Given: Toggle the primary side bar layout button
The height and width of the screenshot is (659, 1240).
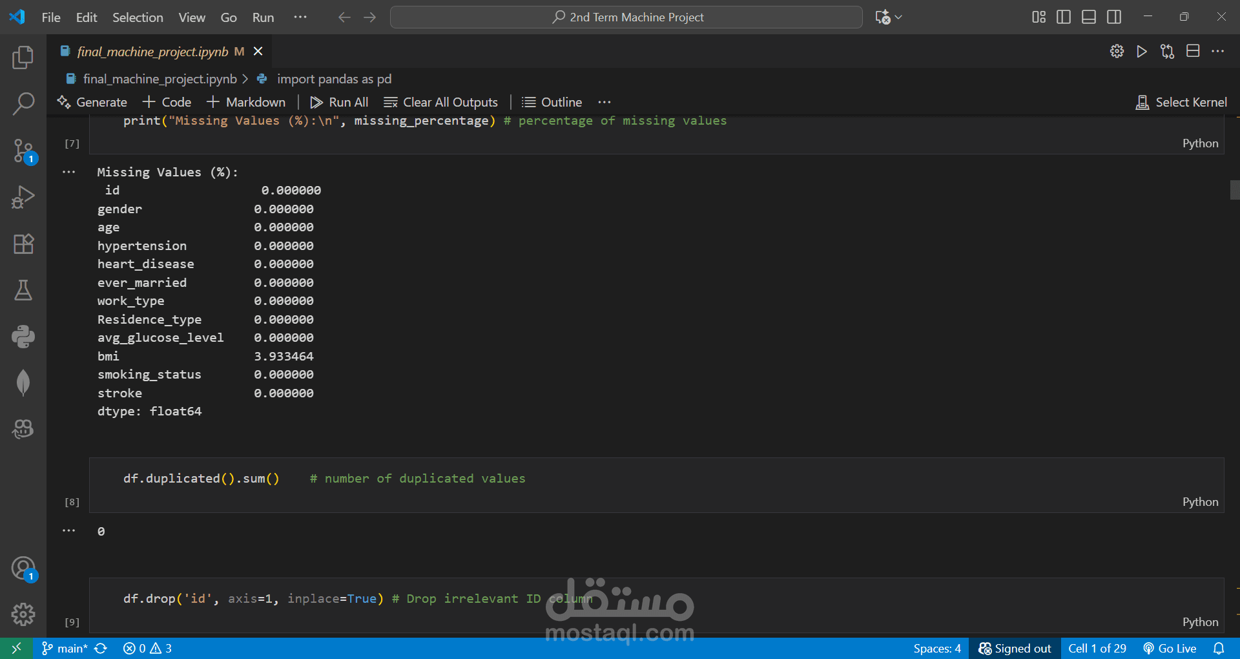Looking at the screenshot, I should click(1063, 17).
